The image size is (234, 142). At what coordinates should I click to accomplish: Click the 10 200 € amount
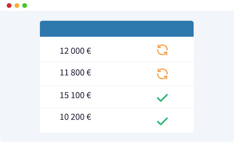tap(75, 117)
